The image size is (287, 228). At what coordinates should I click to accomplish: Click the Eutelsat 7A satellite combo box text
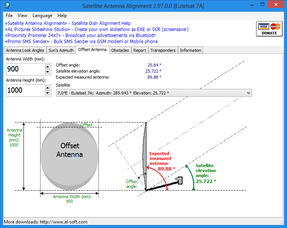(x=113, y=93)
